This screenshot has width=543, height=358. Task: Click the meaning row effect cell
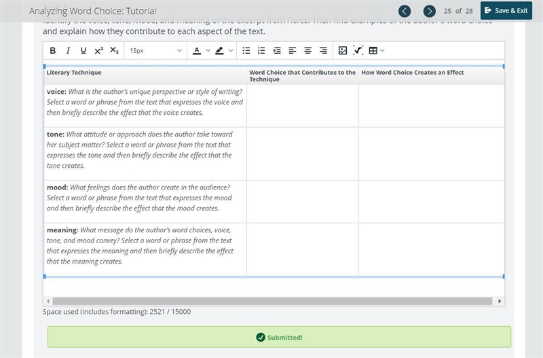432,249
